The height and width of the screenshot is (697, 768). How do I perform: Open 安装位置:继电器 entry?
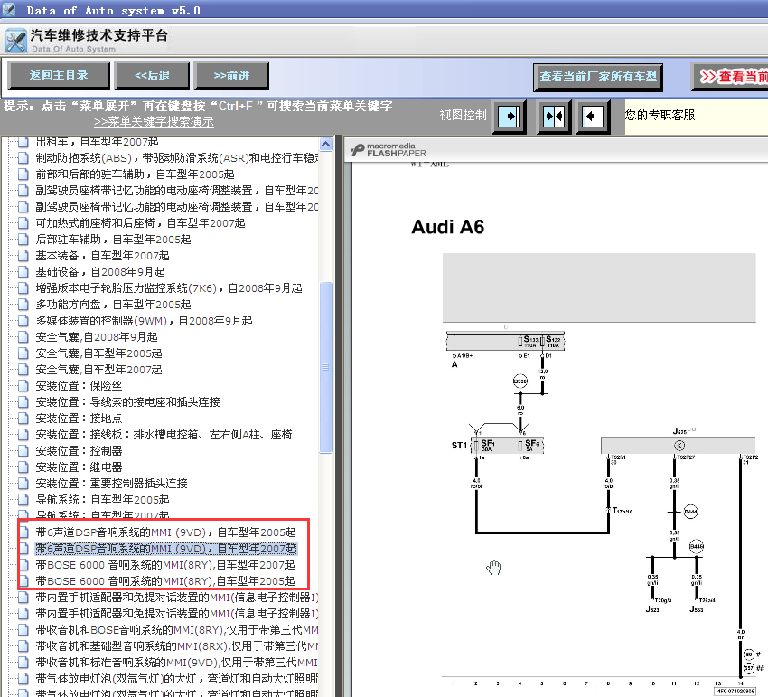[79, 466]
